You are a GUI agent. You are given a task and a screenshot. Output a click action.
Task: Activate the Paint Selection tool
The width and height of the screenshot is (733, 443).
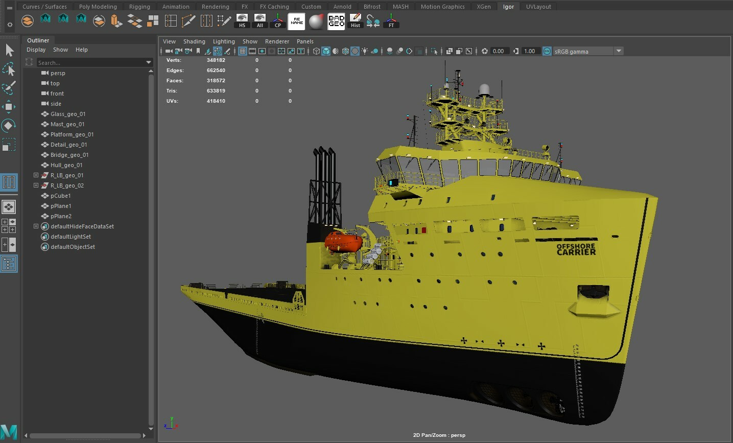[x=9, y=88]
